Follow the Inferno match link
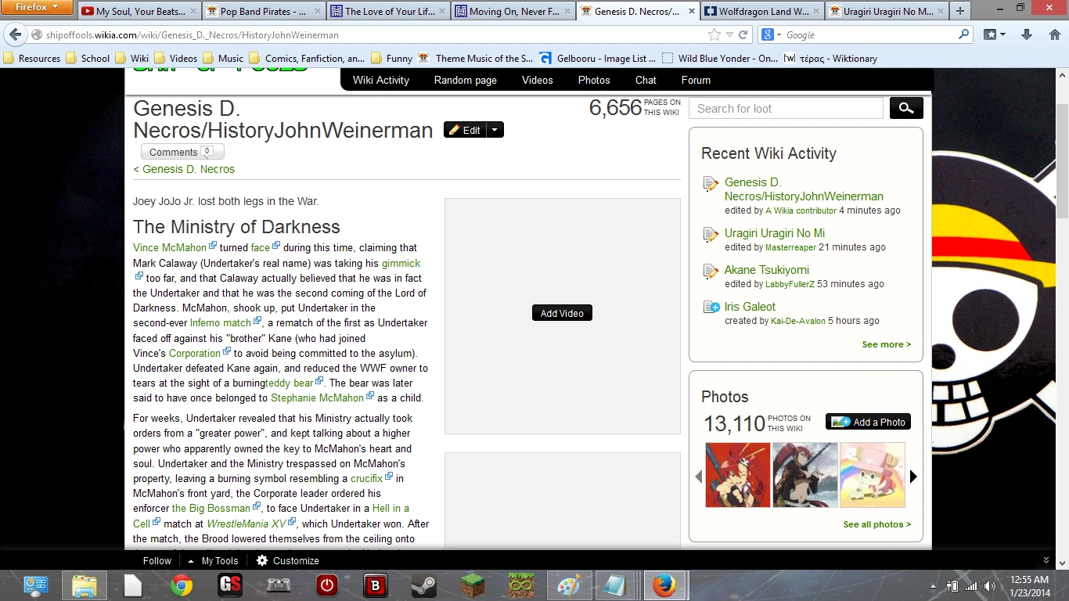Image resolution: width=1069 pixels, height=601 pixels. [221, 322]
